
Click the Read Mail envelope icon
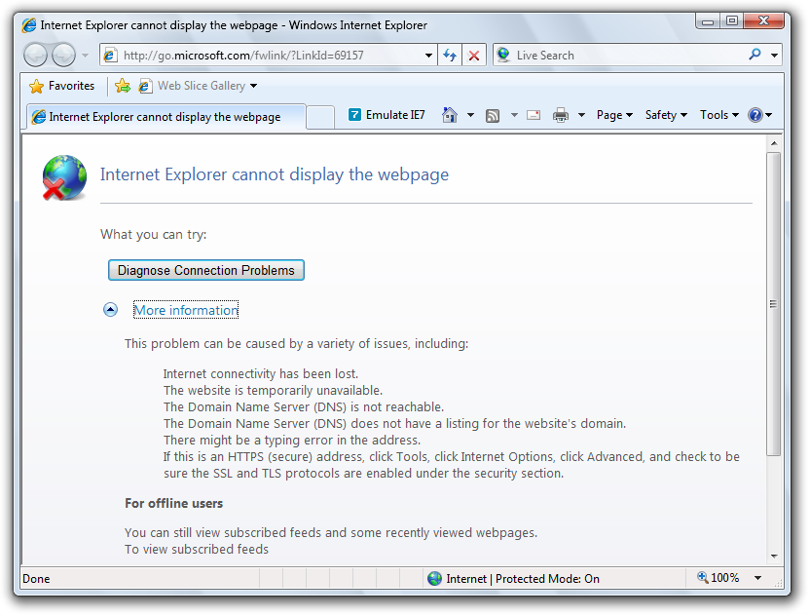pos(534,115)
